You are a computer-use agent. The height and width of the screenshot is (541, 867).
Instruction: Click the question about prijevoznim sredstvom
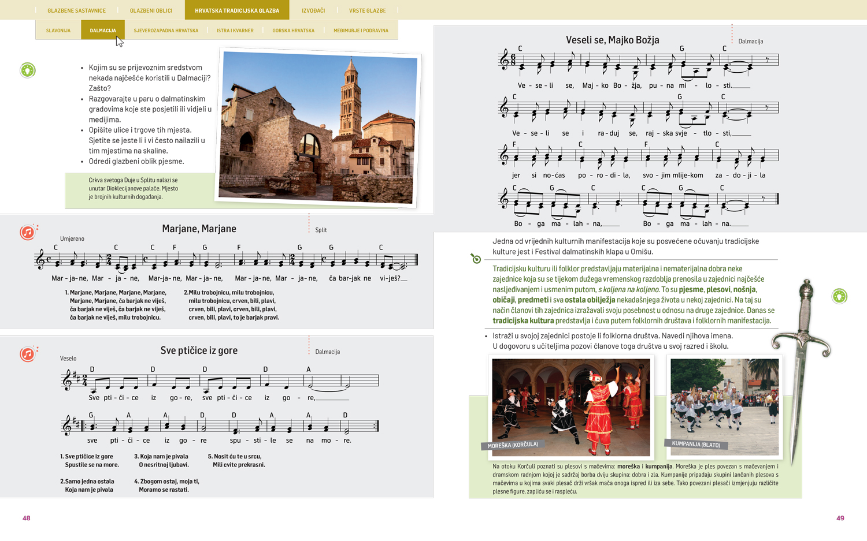point(149,78)
